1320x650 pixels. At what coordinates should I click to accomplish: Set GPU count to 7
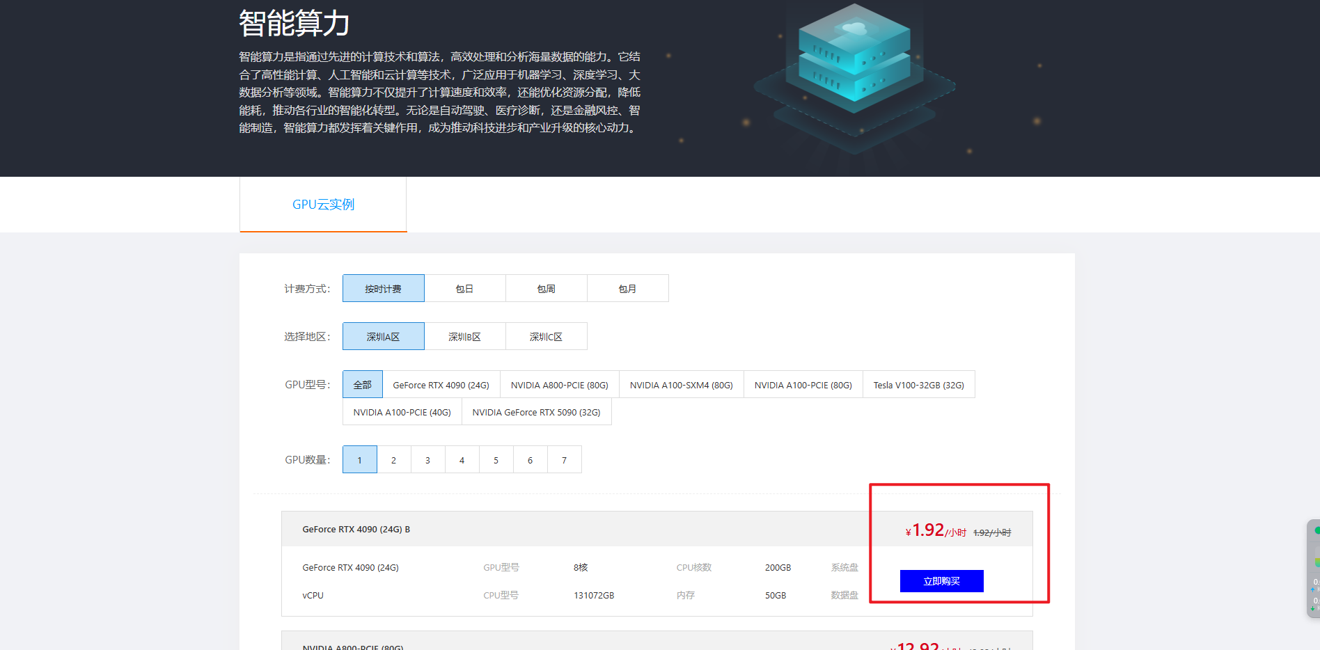click(564, 460)
